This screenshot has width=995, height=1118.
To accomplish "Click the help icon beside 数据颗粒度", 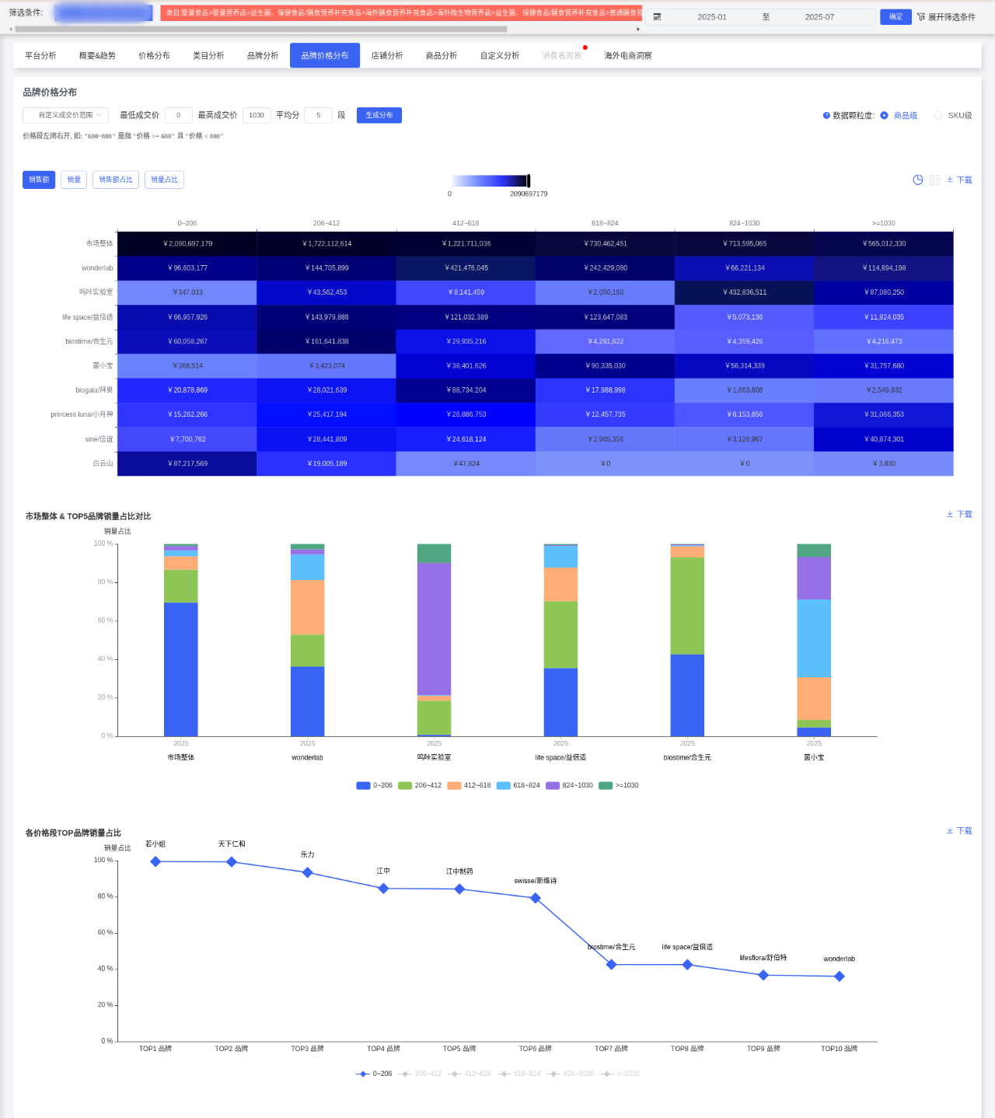I will 826,116.
